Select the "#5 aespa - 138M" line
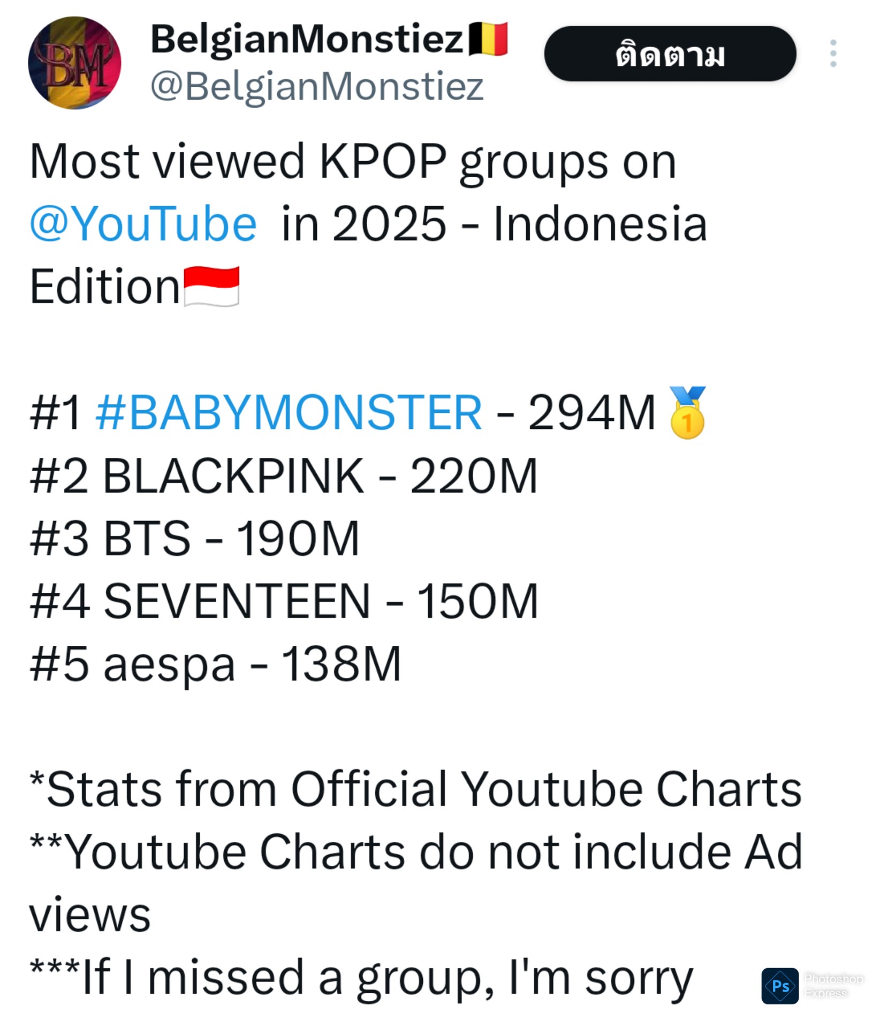Image resolution: width=880 pixels, height=1019 pixels. [215, 664]
